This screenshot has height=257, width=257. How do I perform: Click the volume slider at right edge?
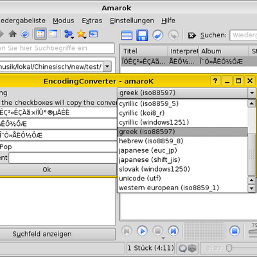[x=253, y=232]
